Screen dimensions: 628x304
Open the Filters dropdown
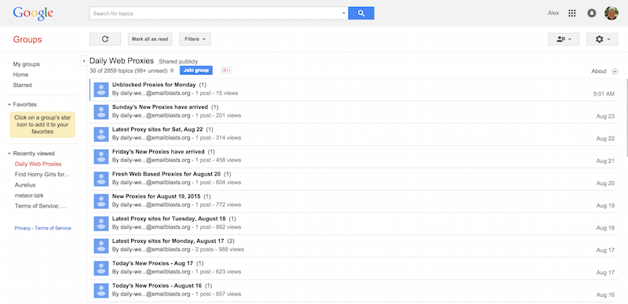coord(195,39)
